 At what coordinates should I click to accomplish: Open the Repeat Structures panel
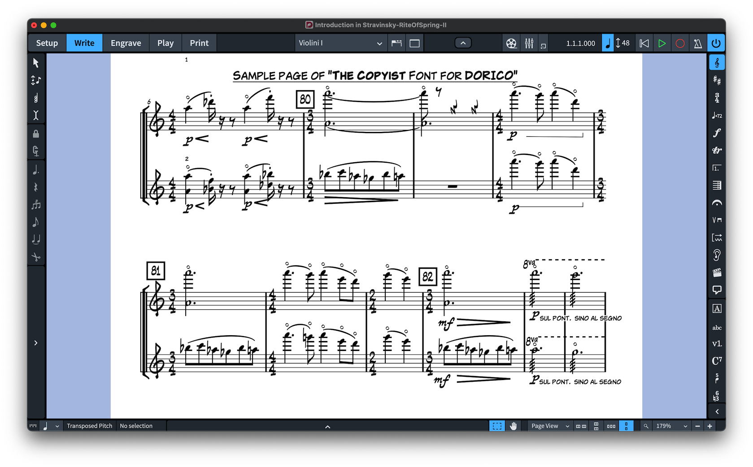click(717, 168)
